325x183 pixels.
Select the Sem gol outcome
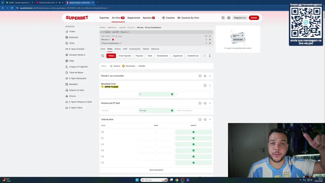pyautogui.click(x=156, y=110)
